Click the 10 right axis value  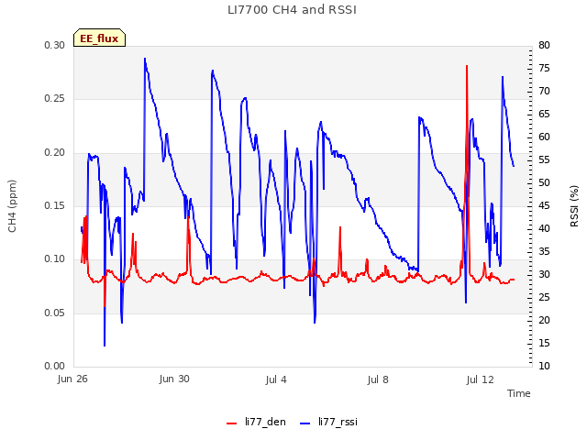click(x=544, y=366)
